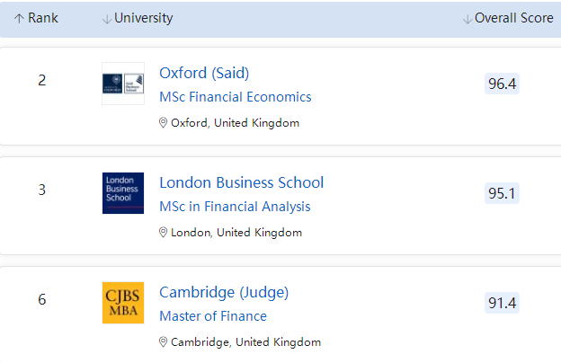The height and width of the screenshot is (363, 561).
Task: Open the Cambridge (Judge) university link
Action: 224,292
